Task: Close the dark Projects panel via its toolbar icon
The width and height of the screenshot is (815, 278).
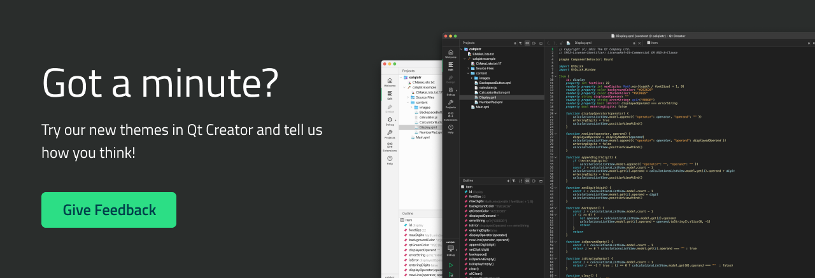Action: coord(541,43)
